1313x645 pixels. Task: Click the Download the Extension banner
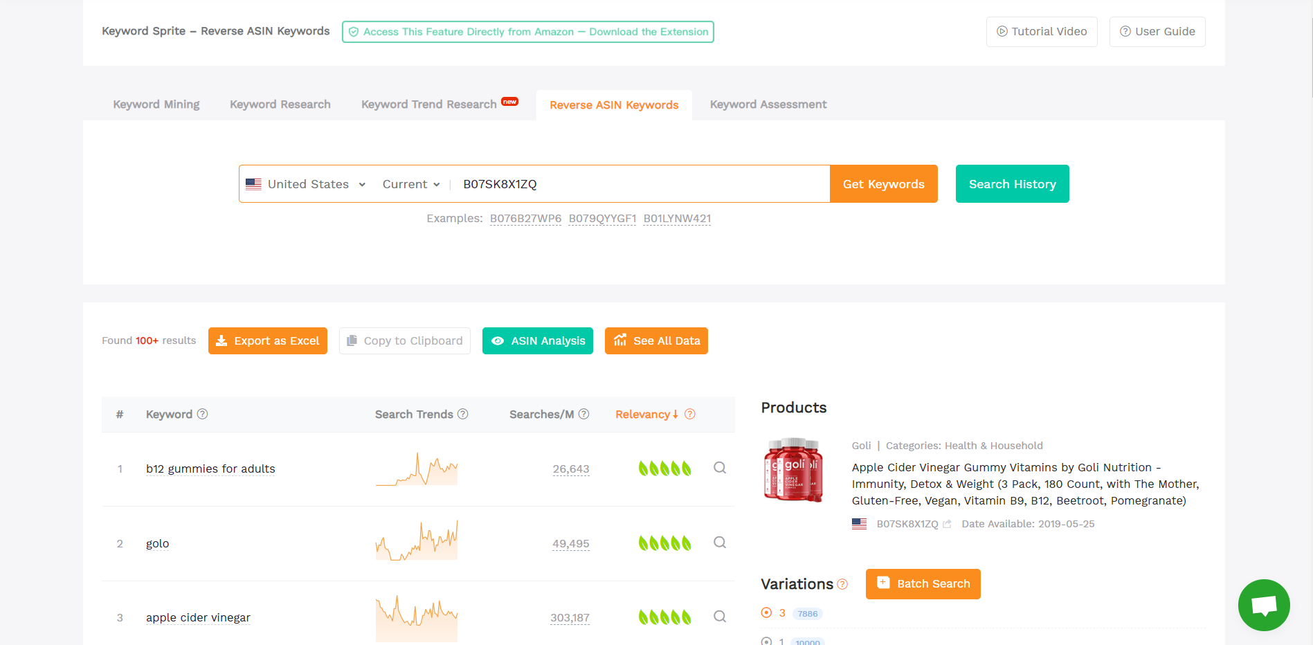click(527, 32)
